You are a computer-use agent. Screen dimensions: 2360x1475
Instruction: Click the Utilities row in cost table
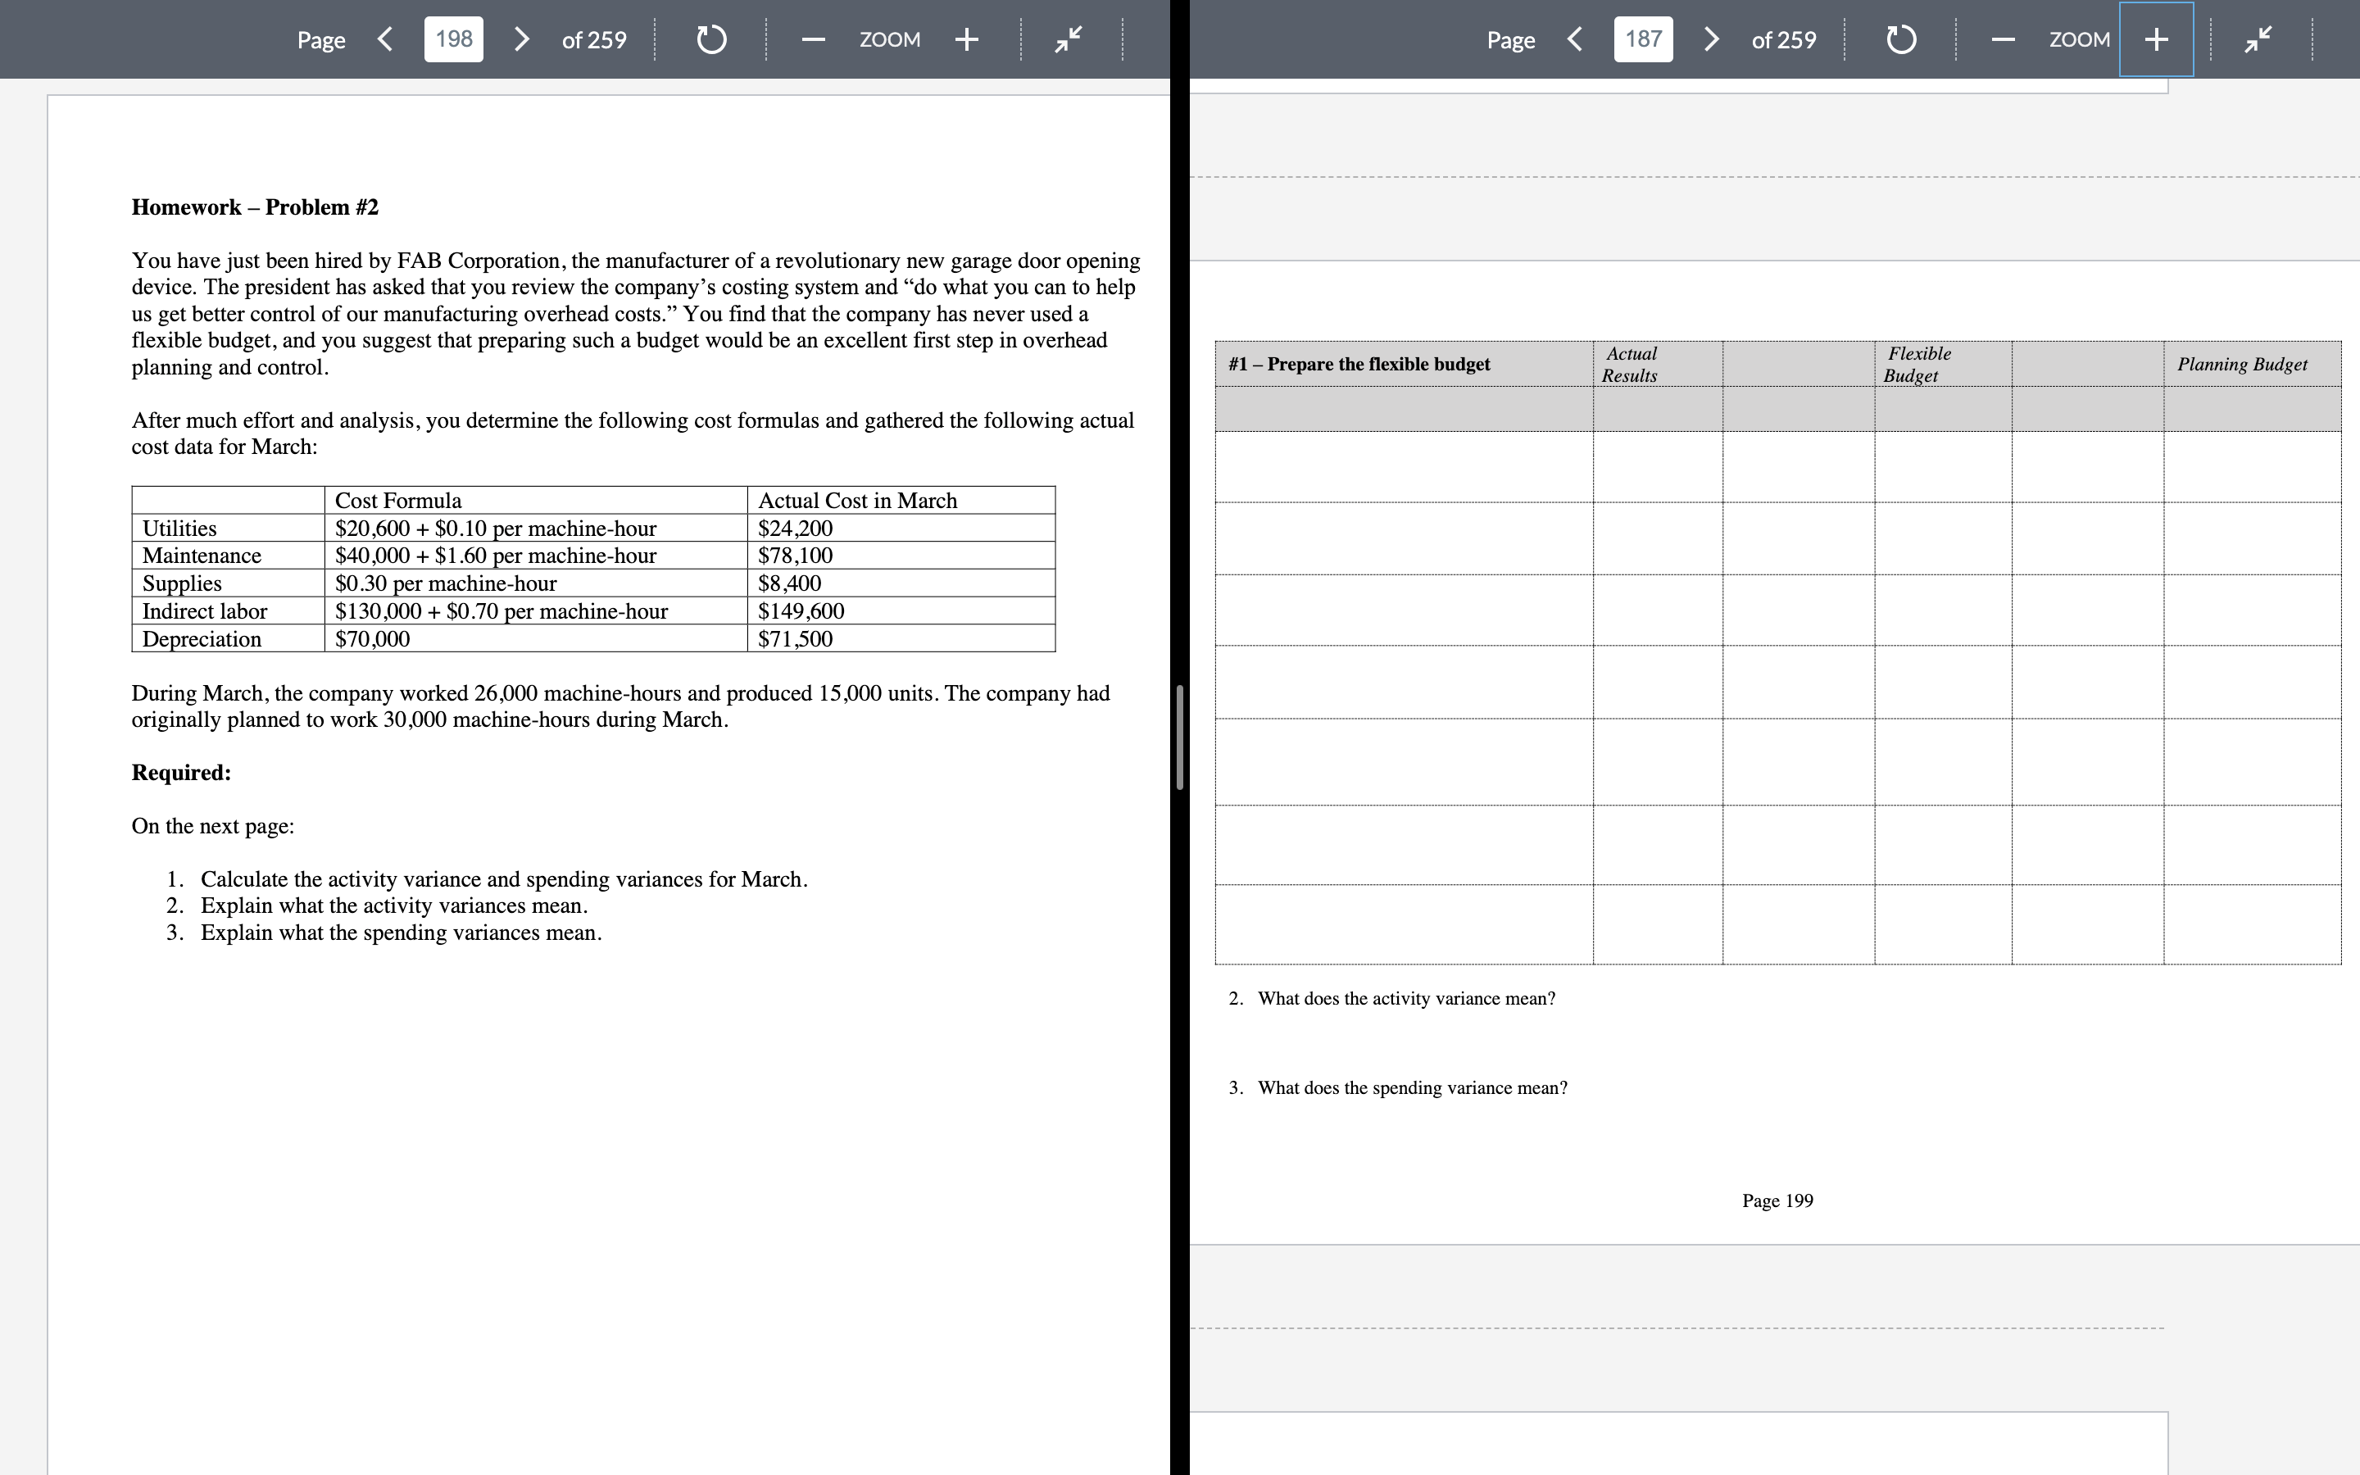pyautogui.click(x=179, y=528)
